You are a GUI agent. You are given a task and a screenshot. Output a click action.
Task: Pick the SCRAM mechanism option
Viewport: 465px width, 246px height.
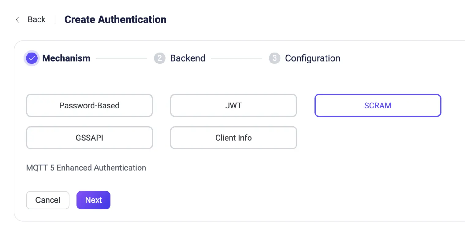tap(378, 105)
